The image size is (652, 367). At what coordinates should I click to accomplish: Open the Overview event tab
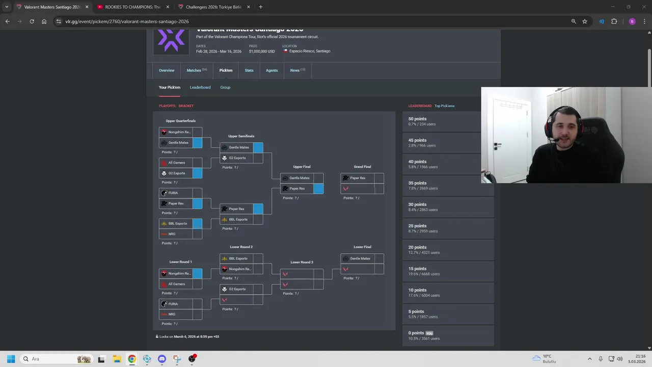(x=167, y=70)
